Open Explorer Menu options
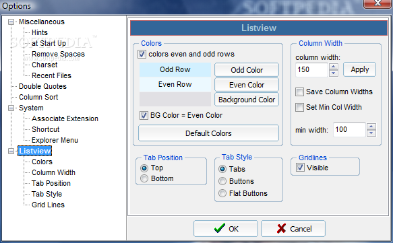The height and width of the screenshot is (243, 393). click(55, 140)
